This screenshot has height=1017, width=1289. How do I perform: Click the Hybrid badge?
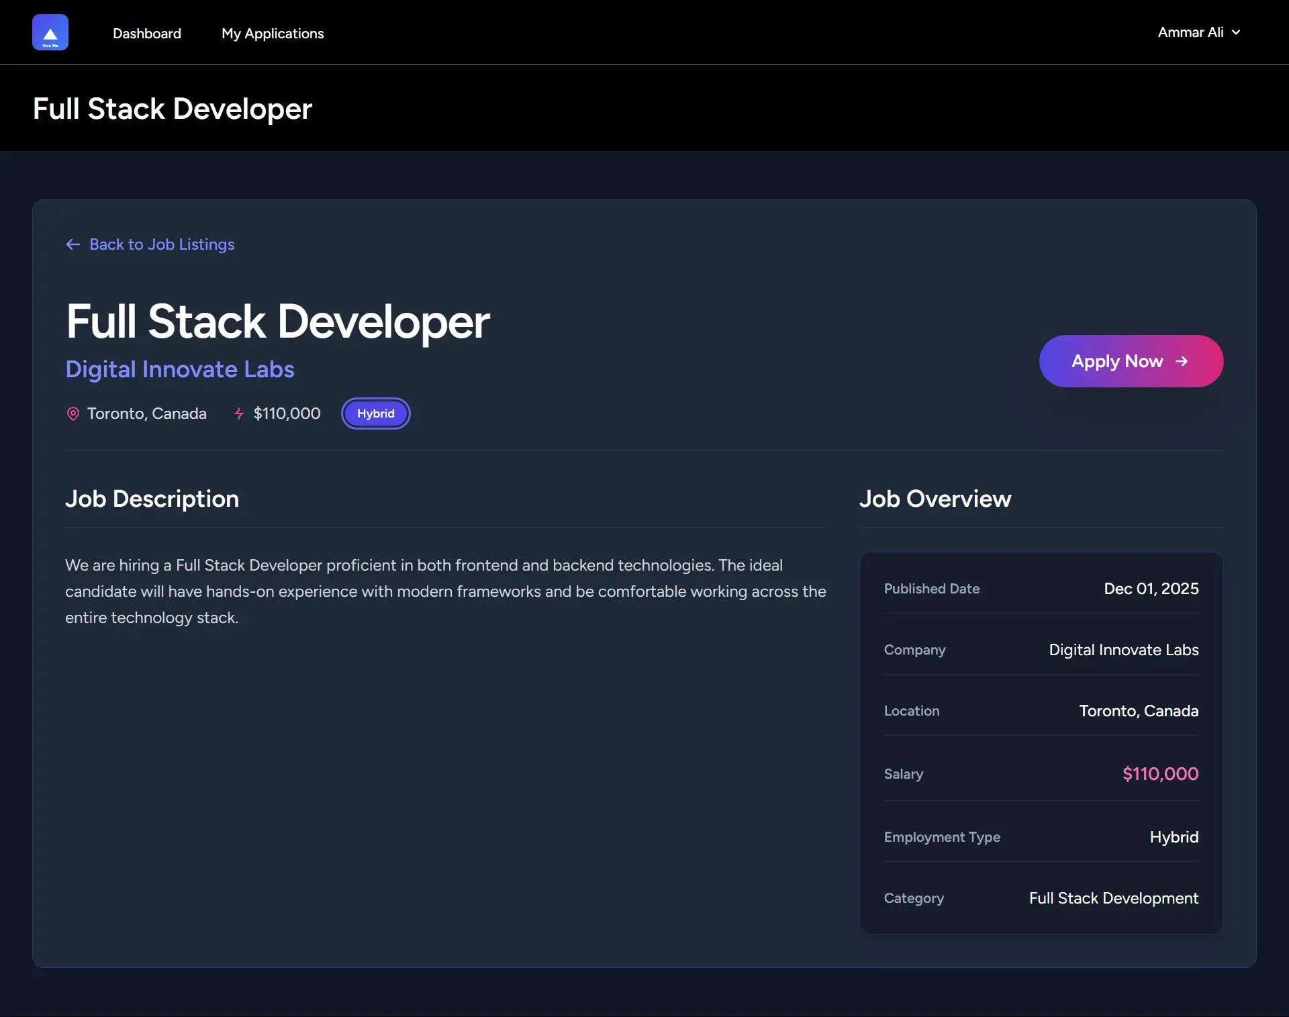(x=376, y=414)
